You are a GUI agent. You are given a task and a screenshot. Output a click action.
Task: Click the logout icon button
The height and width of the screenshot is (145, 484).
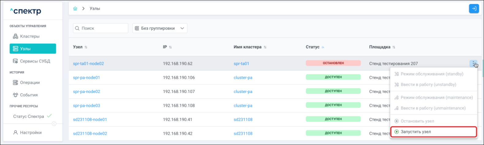474,9
